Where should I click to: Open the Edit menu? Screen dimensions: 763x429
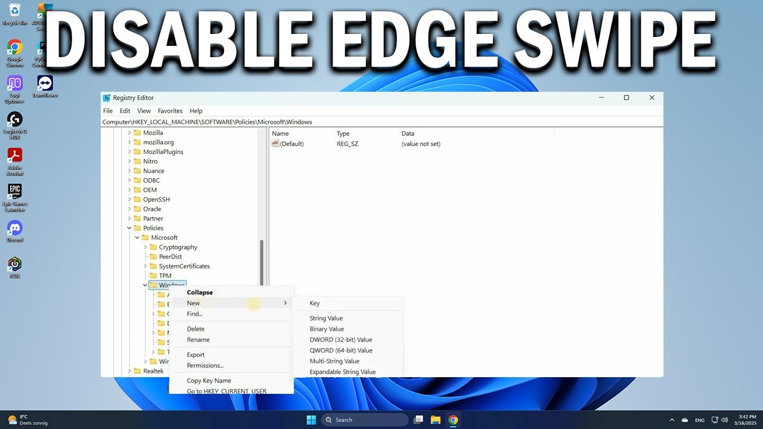(125, 111)
